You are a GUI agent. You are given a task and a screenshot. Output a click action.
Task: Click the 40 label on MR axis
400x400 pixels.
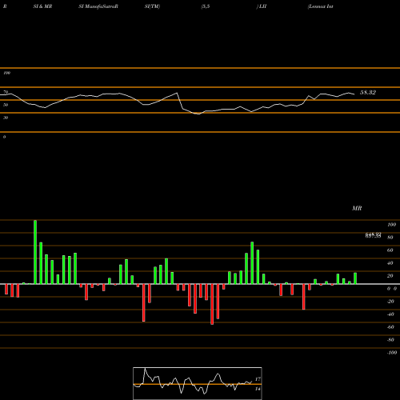point(390,263)
